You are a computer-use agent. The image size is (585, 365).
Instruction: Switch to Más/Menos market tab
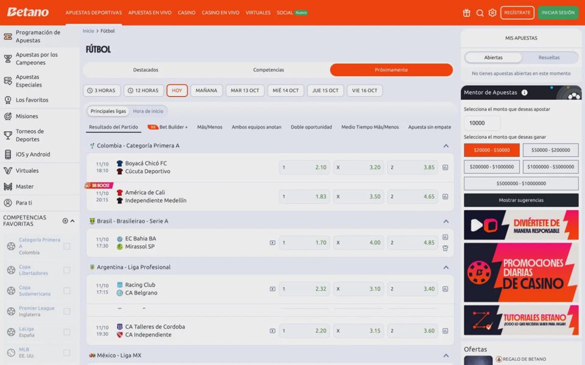(210, 127)
